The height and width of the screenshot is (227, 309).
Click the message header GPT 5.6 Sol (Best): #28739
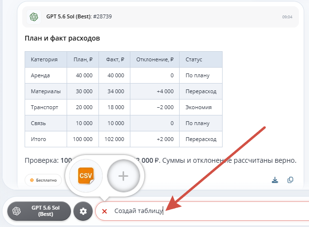click(79, 16)
